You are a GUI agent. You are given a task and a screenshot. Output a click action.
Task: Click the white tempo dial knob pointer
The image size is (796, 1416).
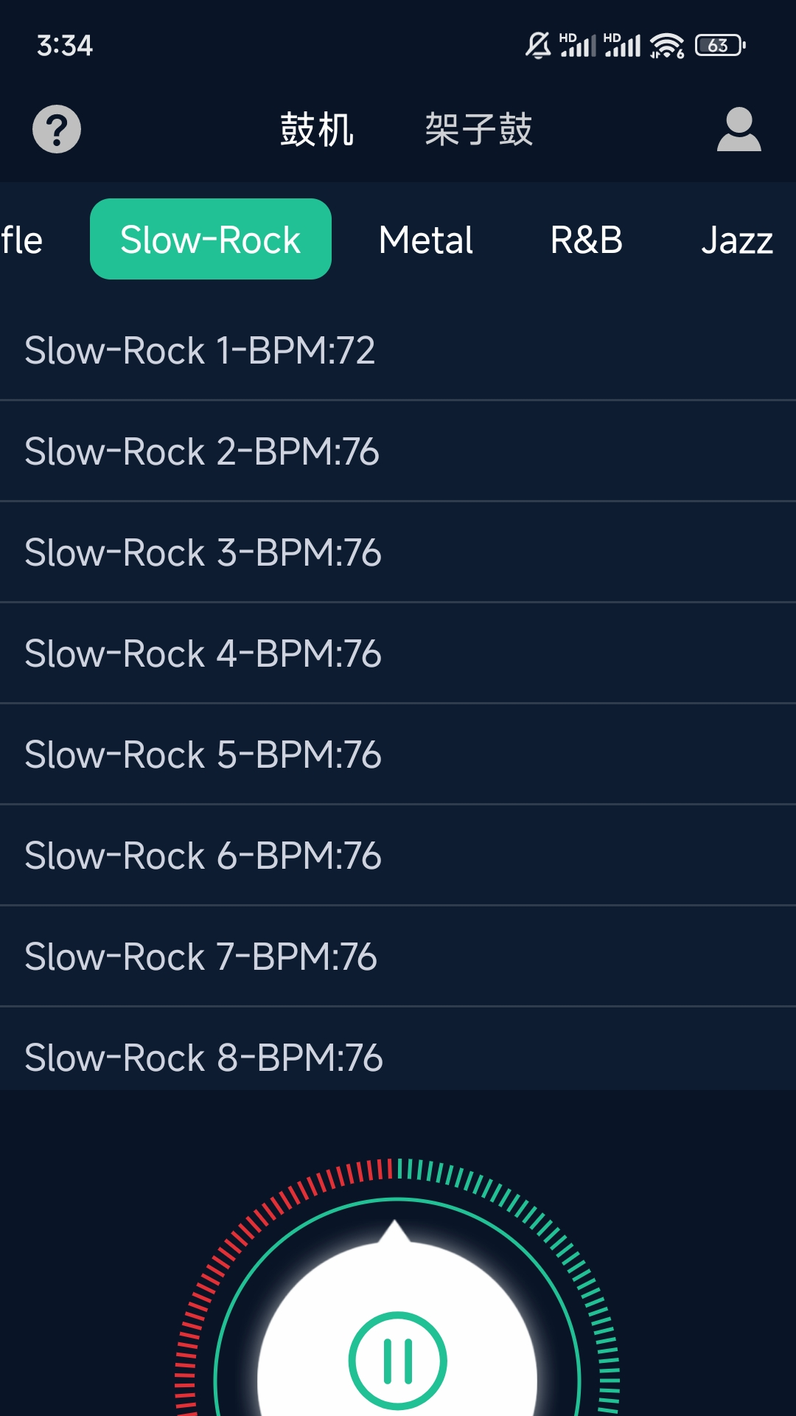pyautogui.click(x=396, y=1235)
